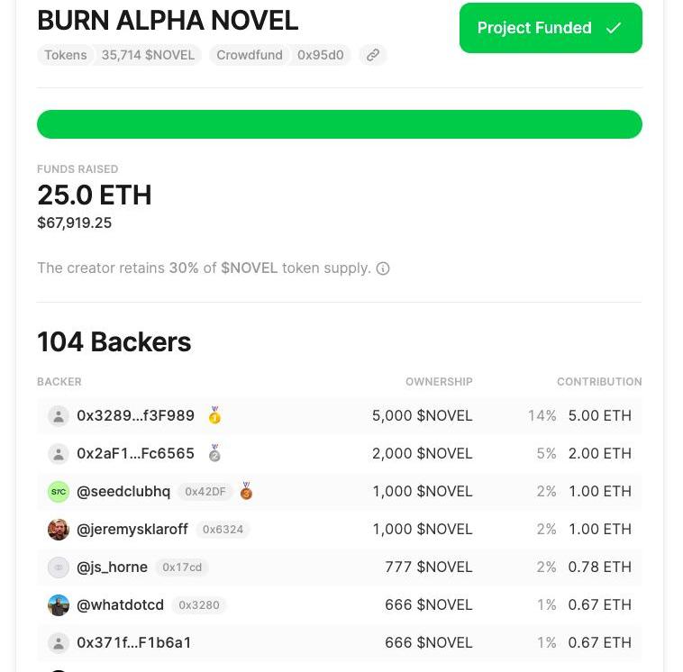Click the 0x17cd address badge
683x672 pixels.
pyautogui.click(x=182, y=567)
